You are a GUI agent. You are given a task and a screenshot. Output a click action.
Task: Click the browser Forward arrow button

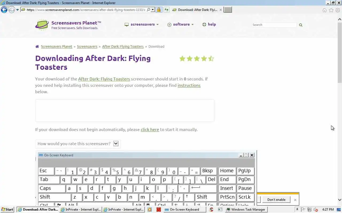(x=11, y=10)
